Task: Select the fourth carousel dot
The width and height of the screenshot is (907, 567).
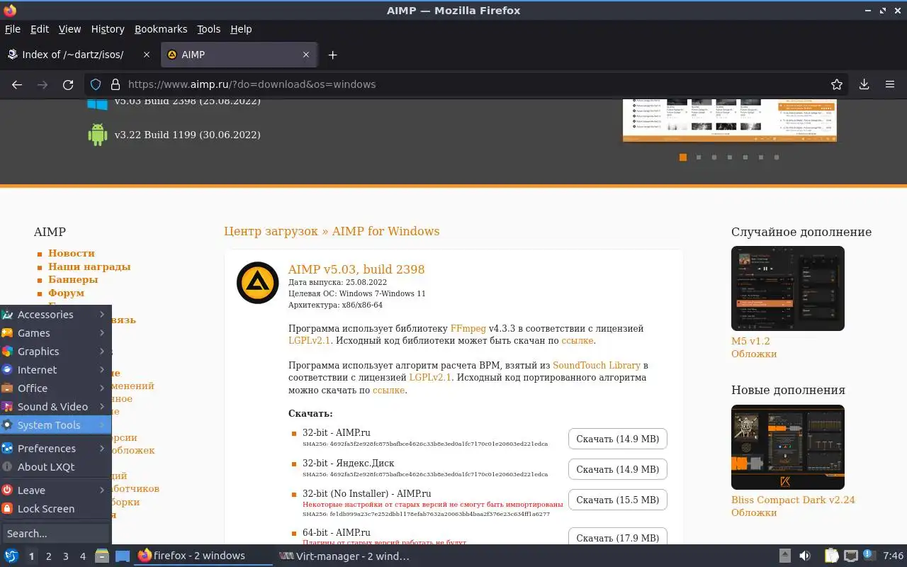Action: coord(730,157)
